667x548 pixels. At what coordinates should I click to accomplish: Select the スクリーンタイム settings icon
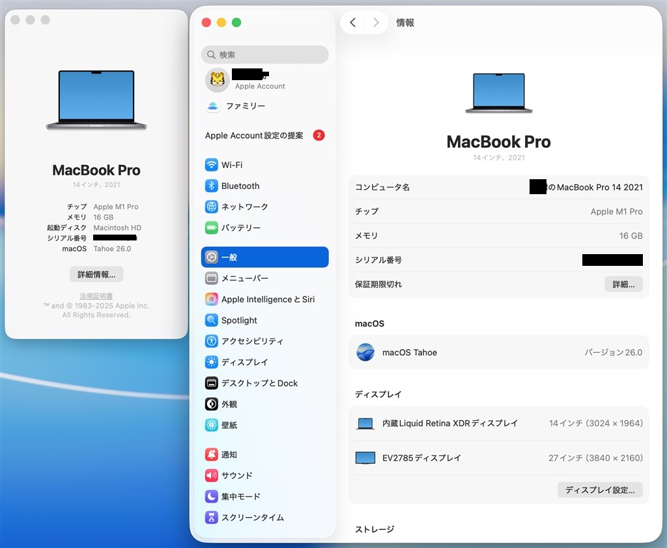248,517
